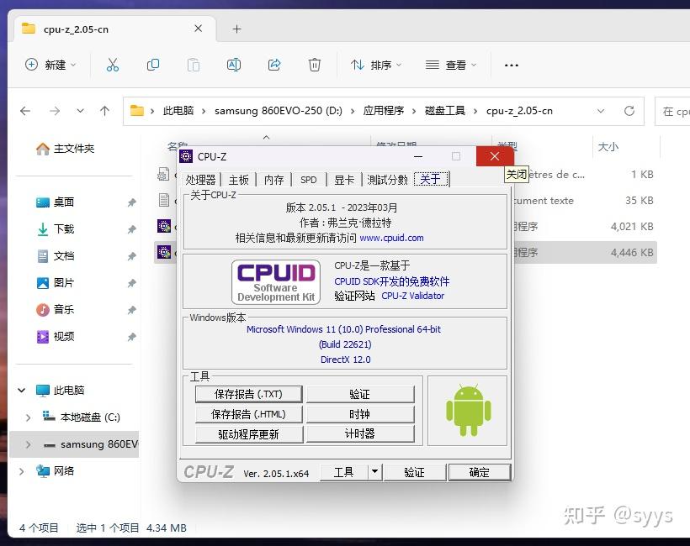Switch to the SPD tab in CPU-Z
Screen dimensions: 690x546
308,179
